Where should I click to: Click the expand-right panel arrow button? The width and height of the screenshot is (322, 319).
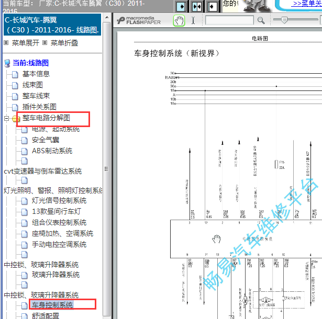pos(181,7)
